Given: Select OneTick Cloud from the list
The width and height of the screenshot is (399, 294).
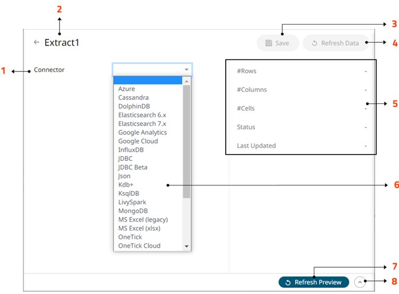Looking at the screenshot, I should pos(139,246).
